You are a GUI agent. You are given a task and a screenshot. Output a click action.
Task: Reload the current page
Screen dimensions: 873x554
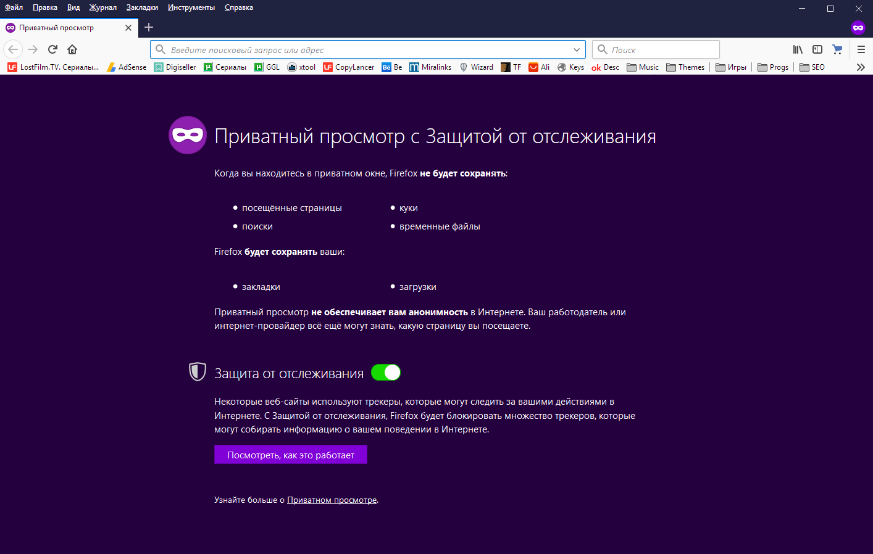click(x=52, y=49)
